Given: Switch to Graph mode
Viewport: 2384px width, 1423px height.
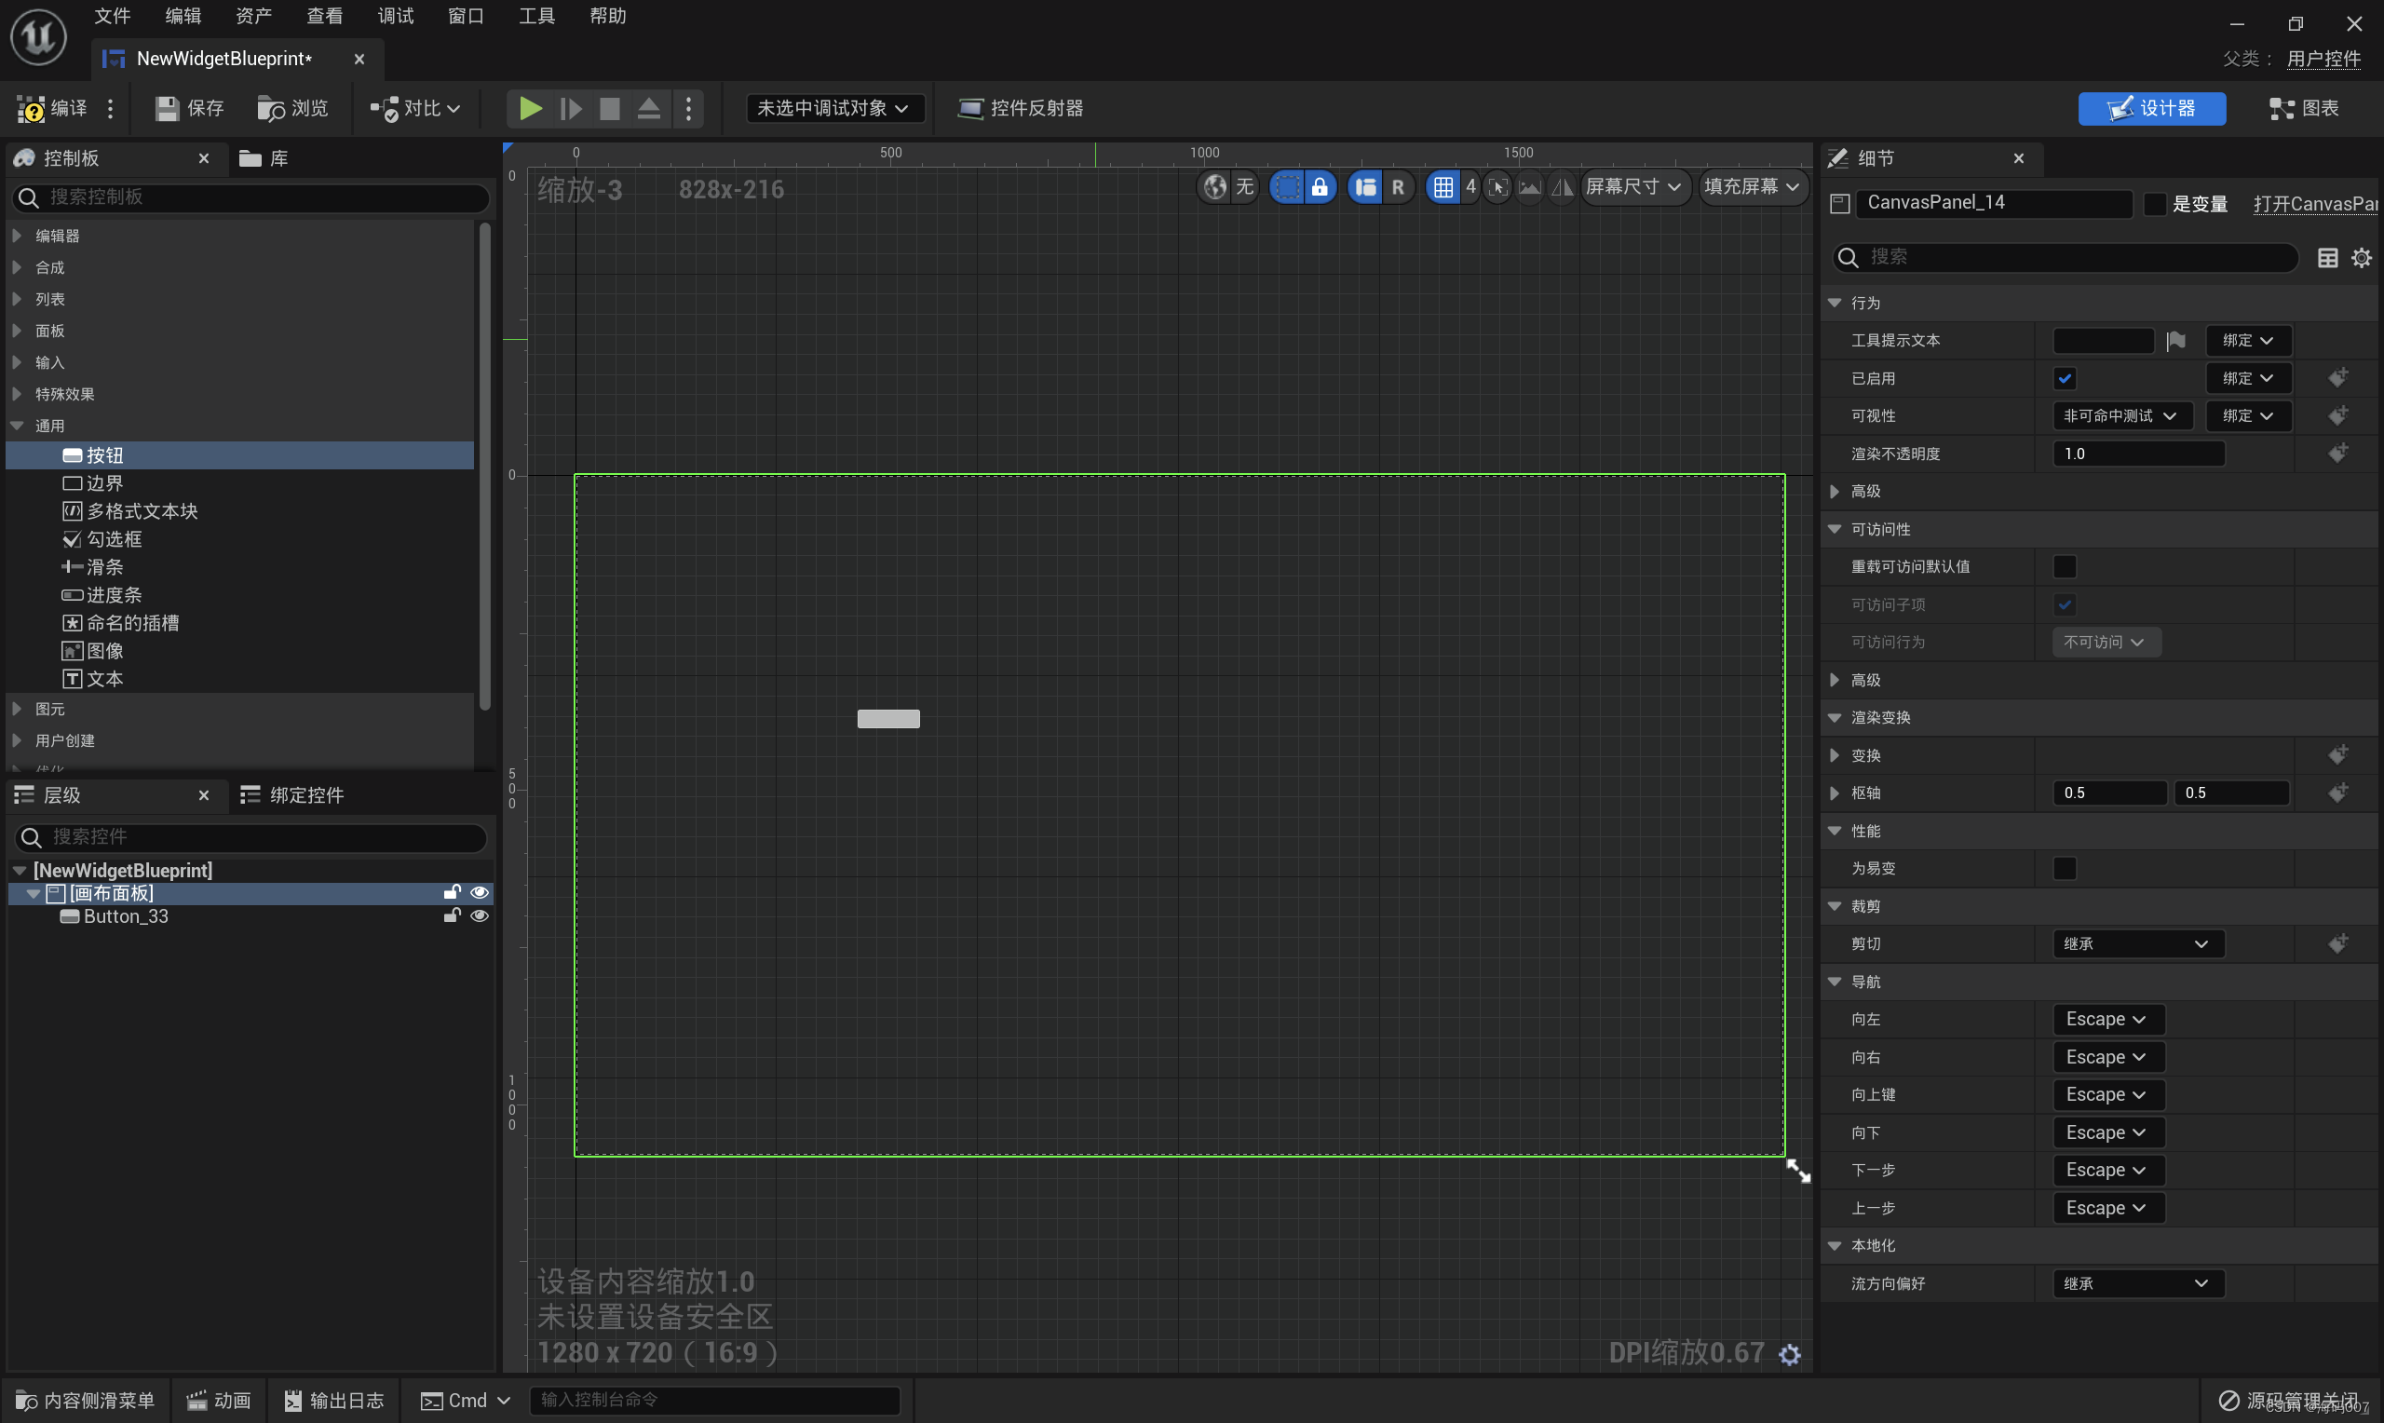Looking at the screenshot, I should [2304, 108].
